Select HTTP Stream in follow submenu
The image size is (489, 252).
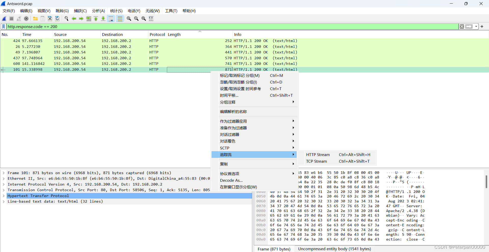tap(337, 155)
